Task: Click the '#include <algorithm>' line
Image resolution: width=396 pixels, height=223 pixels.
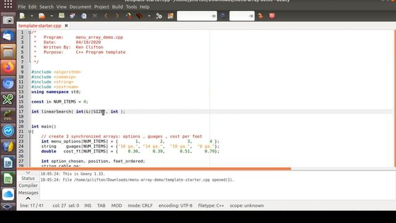Action: pyautogui.click(x=56, y=72)
